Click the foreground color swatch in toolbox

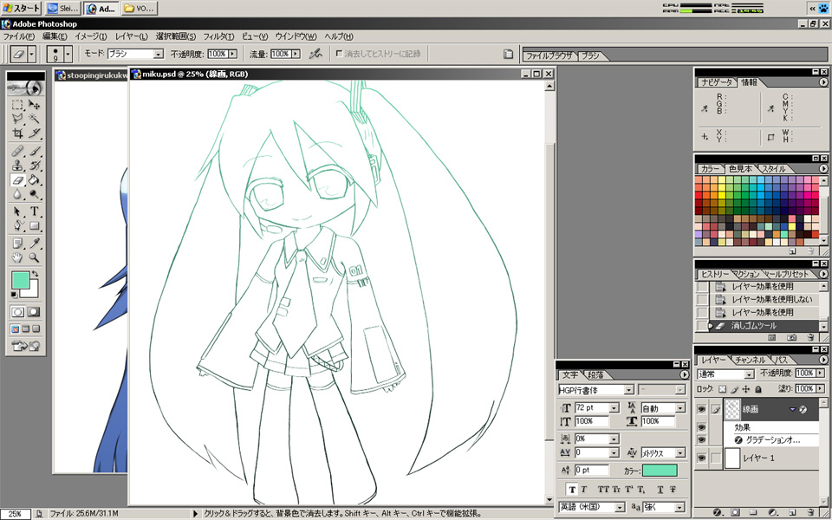(x=21, y=281)
